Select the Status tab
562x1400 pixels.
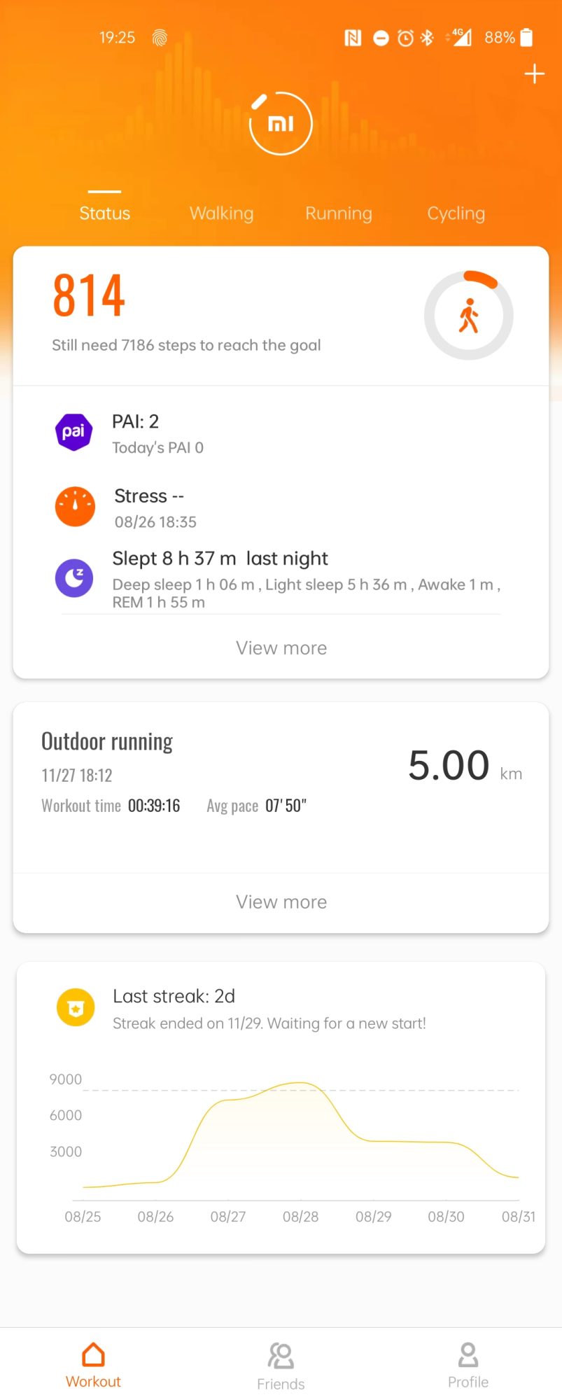[105, 213]
